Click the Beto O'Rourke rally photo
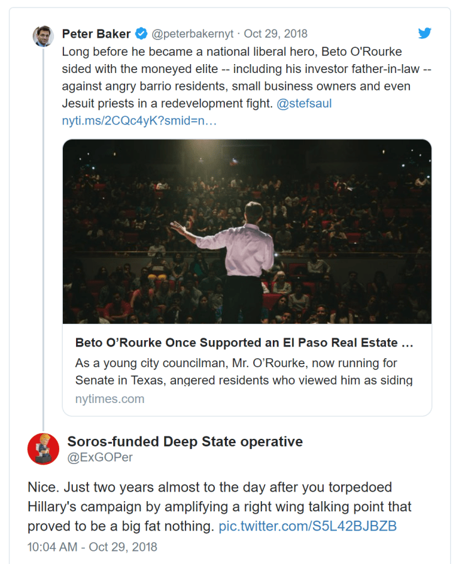 pos(247,231)
